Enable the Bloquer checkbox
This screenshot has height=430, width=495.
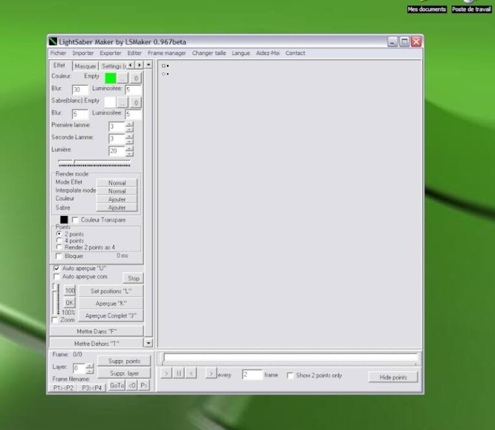pos(59,256)
